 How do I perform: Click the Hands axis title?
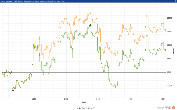click(84, 102)
